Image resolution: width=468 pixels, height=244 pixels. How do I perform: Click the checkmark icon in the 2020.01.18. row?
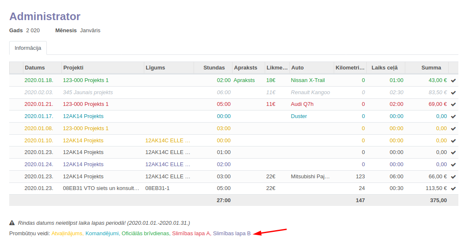pyautogui.click(x=453, y=80)
